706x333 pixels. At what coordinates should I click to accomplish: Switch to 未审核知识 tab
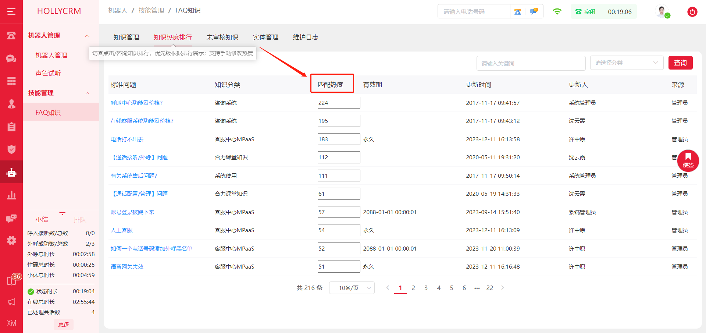click(x=222, y=37)
